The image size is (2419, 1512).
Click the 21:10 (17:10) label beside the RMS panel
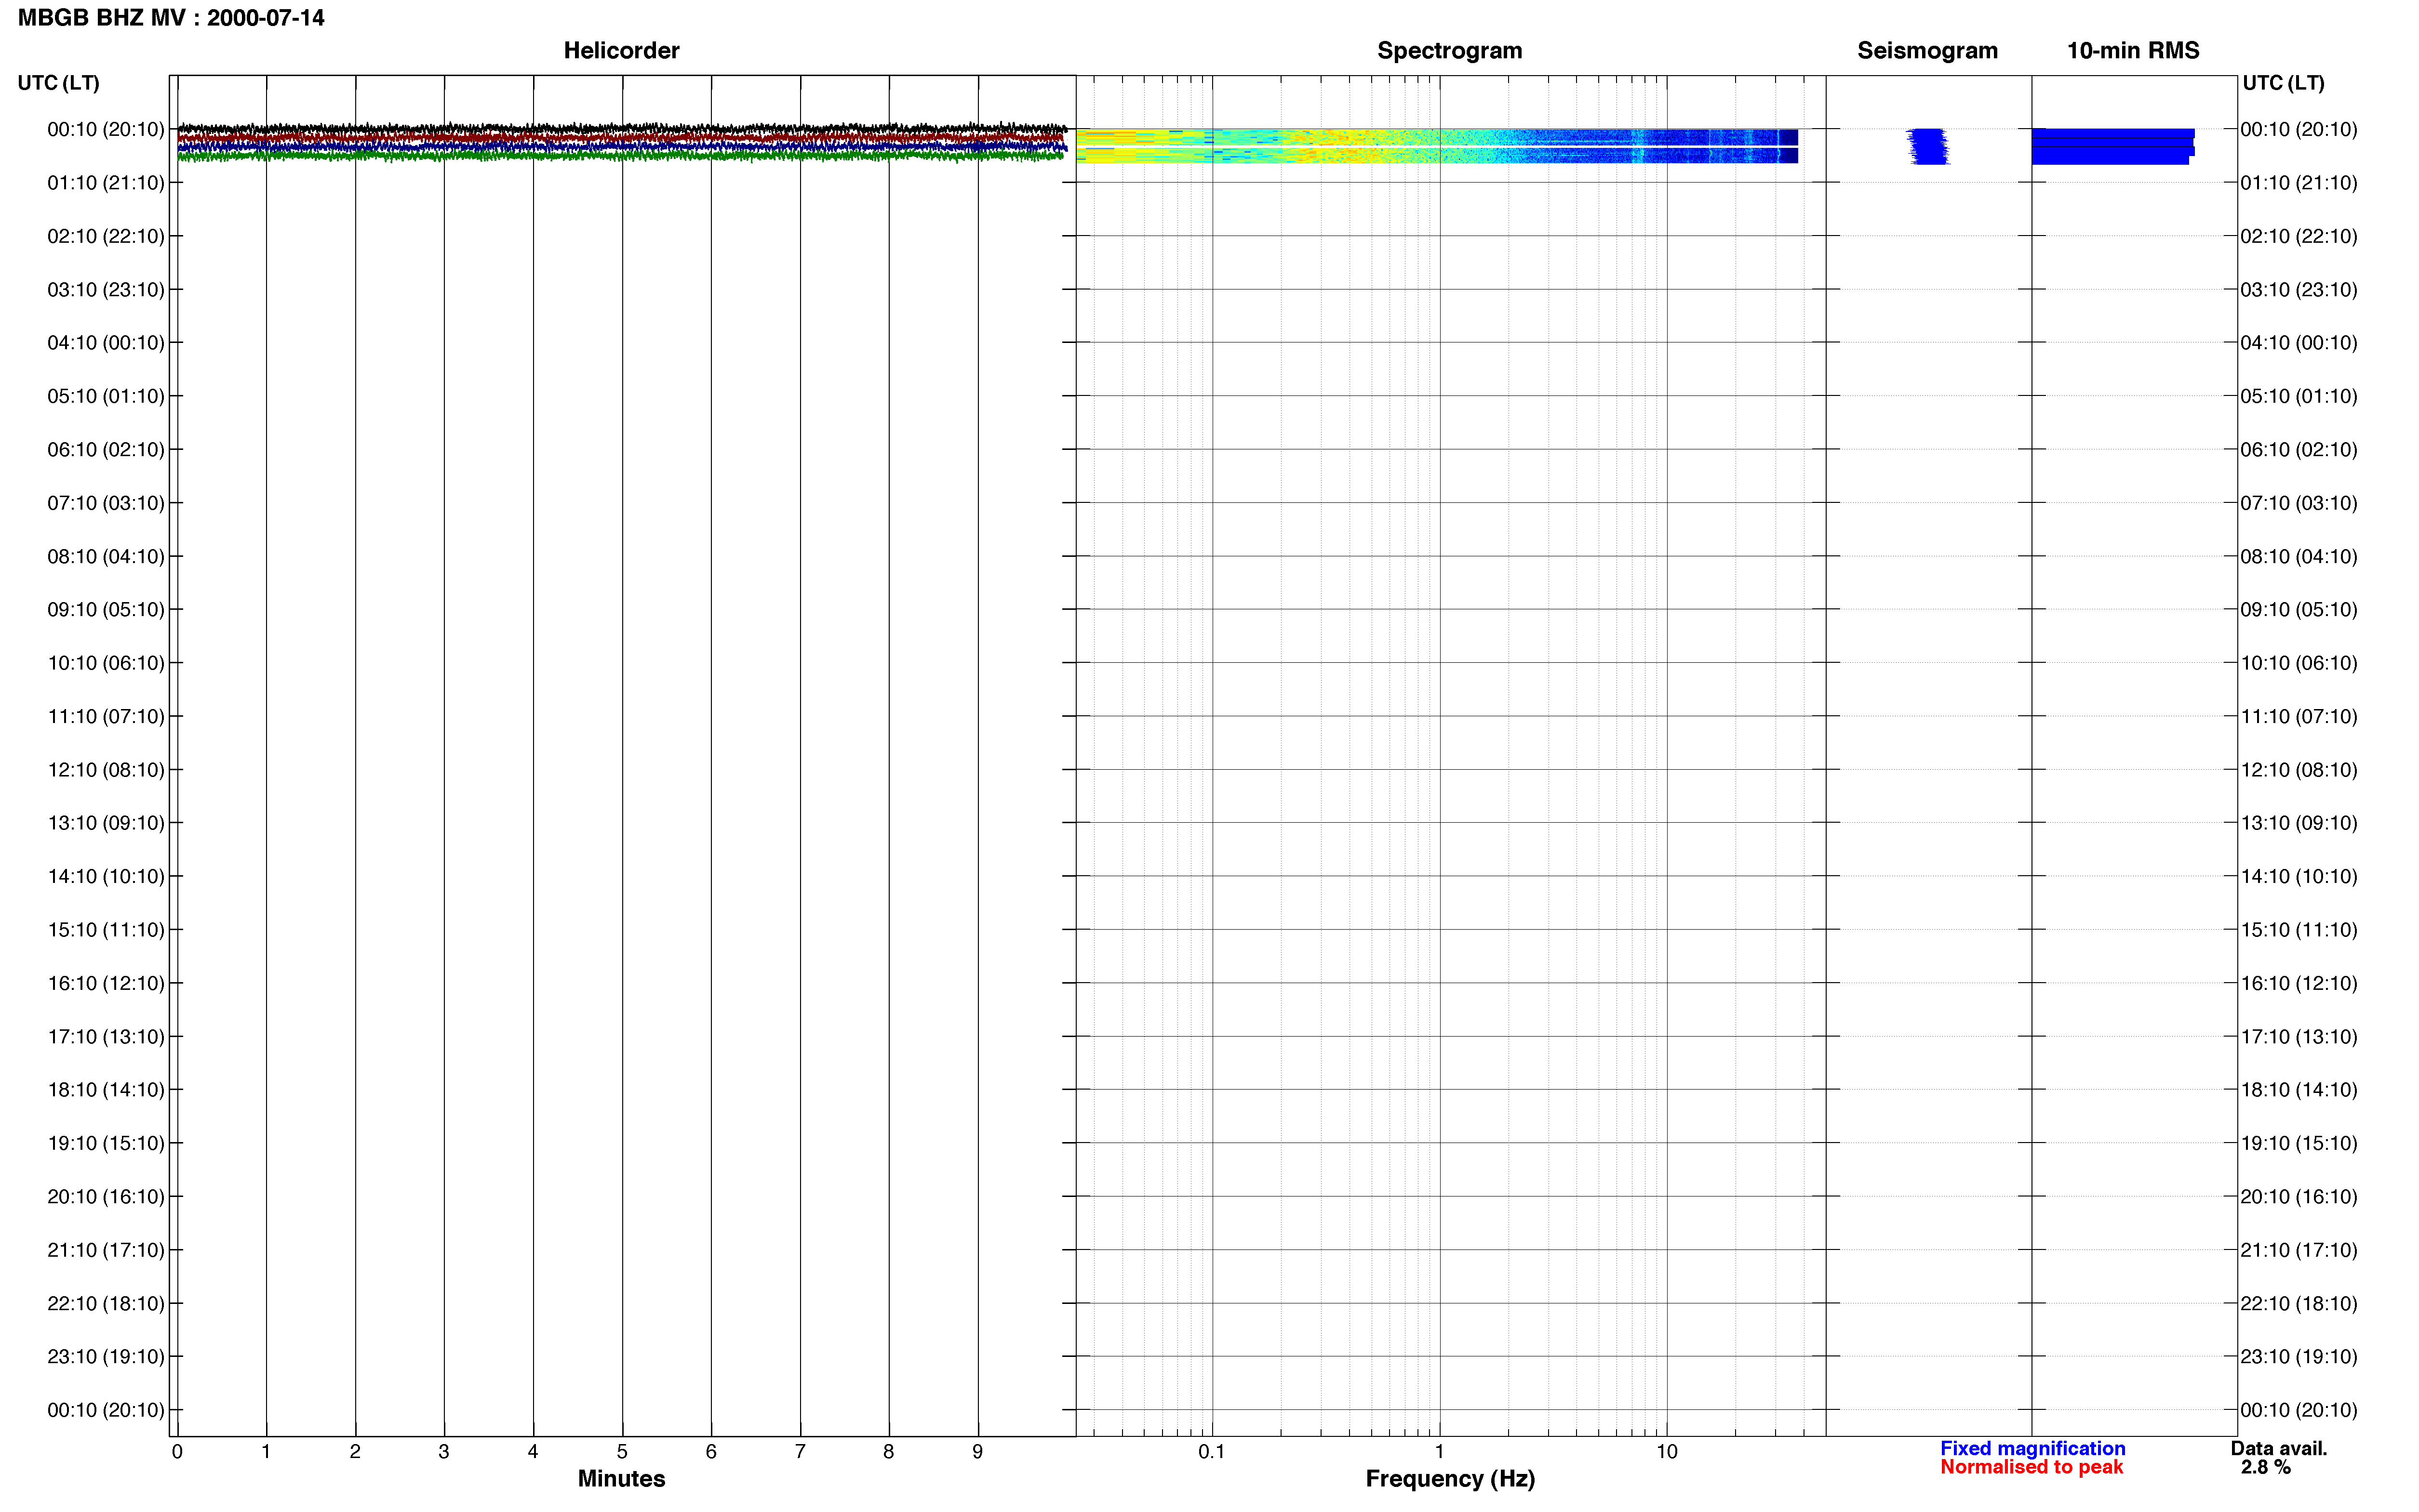(x=2298, y=1250)
